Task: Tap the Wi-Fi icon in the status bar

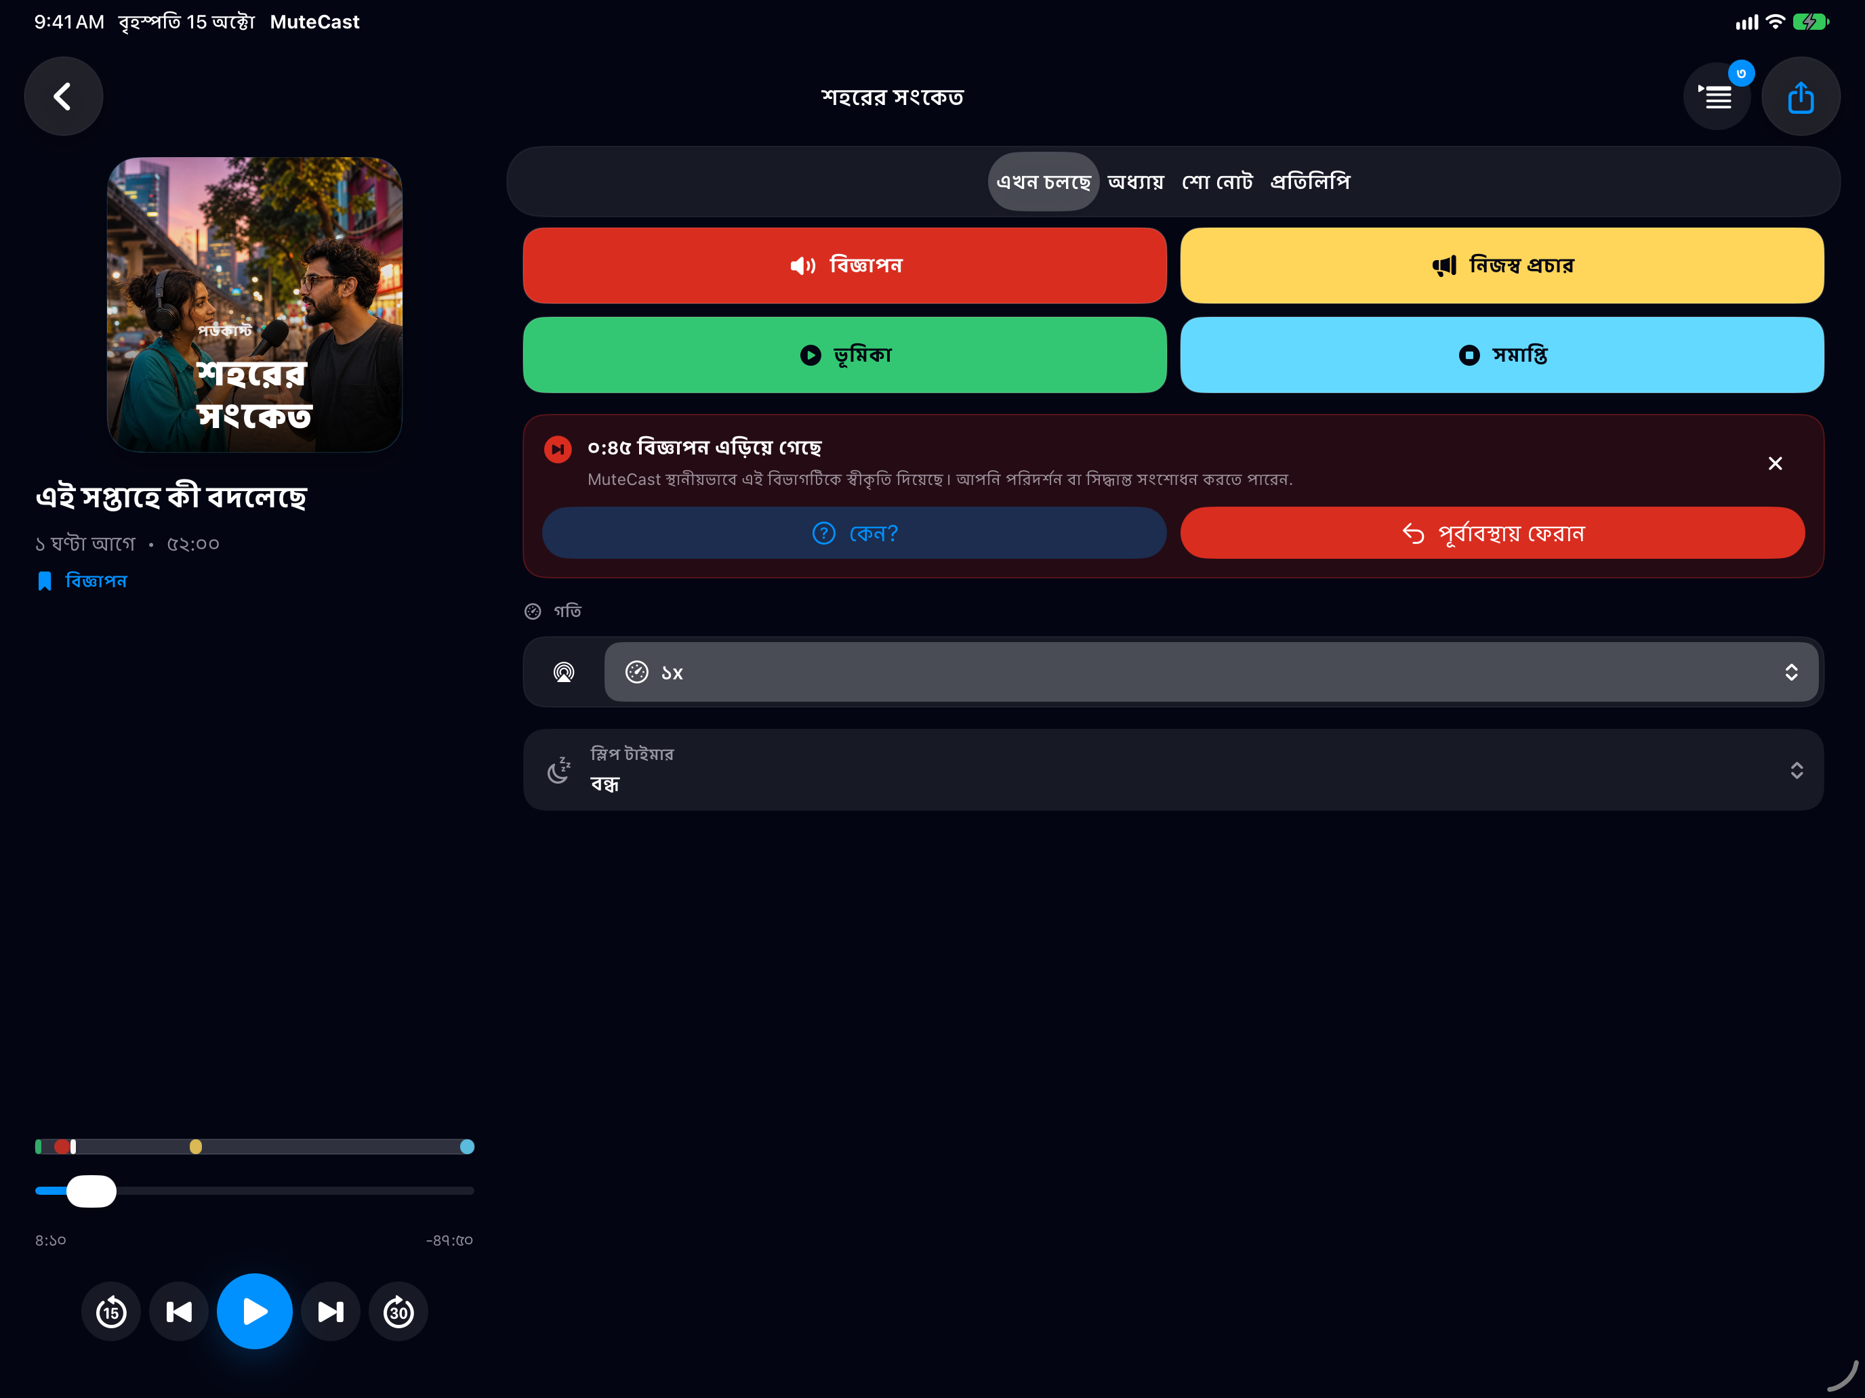Action: click(x=1775, y=22)
